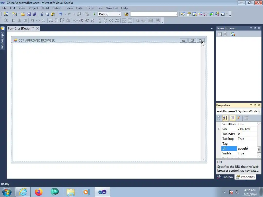
Task: Click the New Project toolbar icon
Action: pos(6,14)
